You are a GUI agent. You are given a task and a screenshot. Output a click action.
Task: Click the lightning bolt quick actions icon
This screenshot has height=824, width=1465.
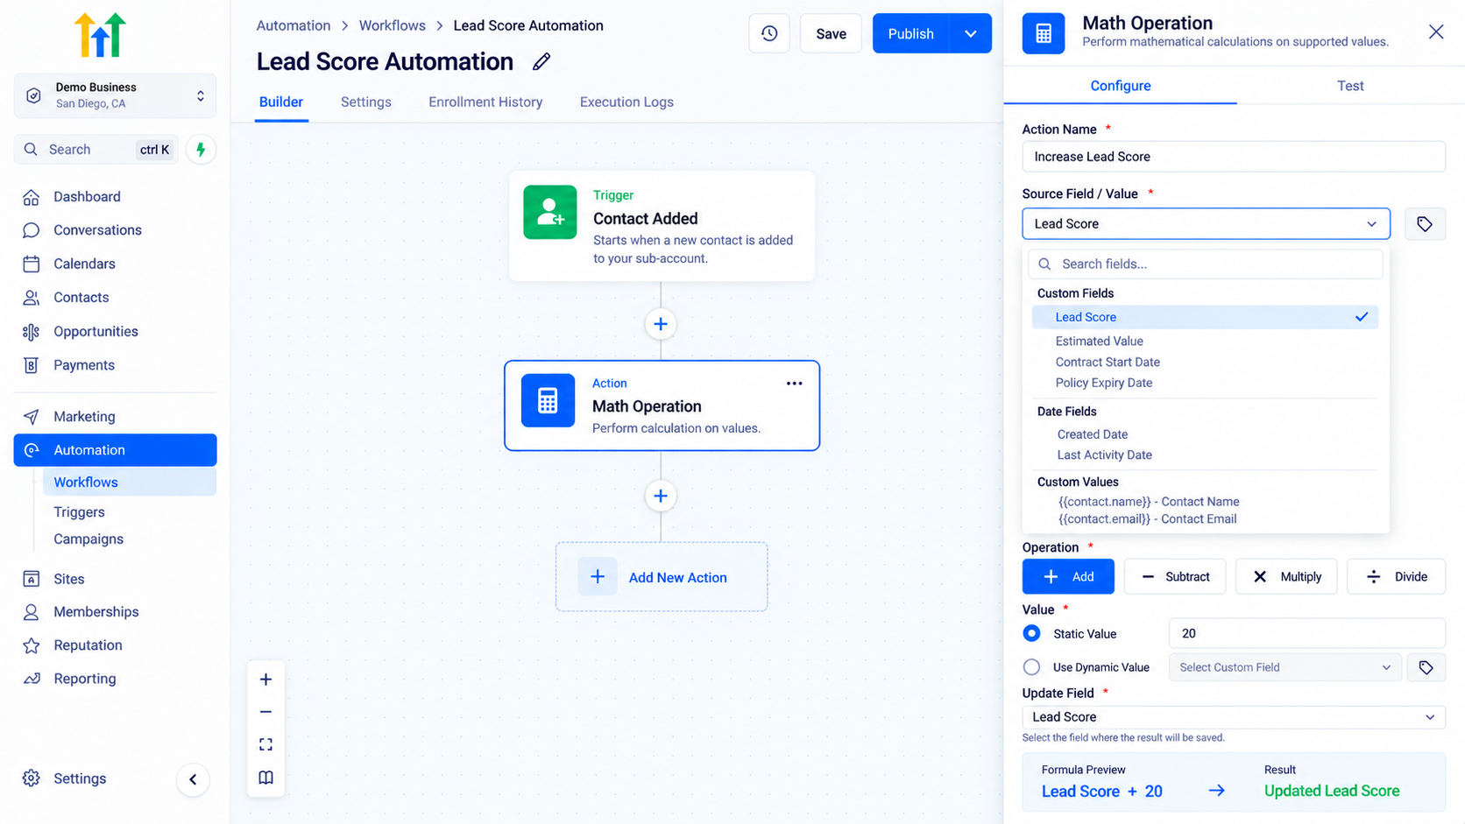click(201, 150)
